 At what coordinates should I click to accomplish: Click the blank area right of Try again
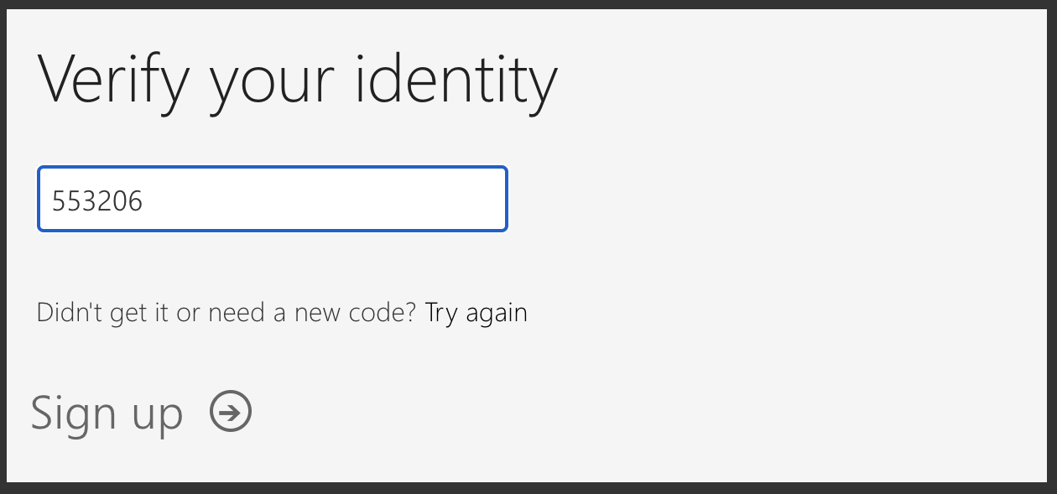tap(755, 313)
